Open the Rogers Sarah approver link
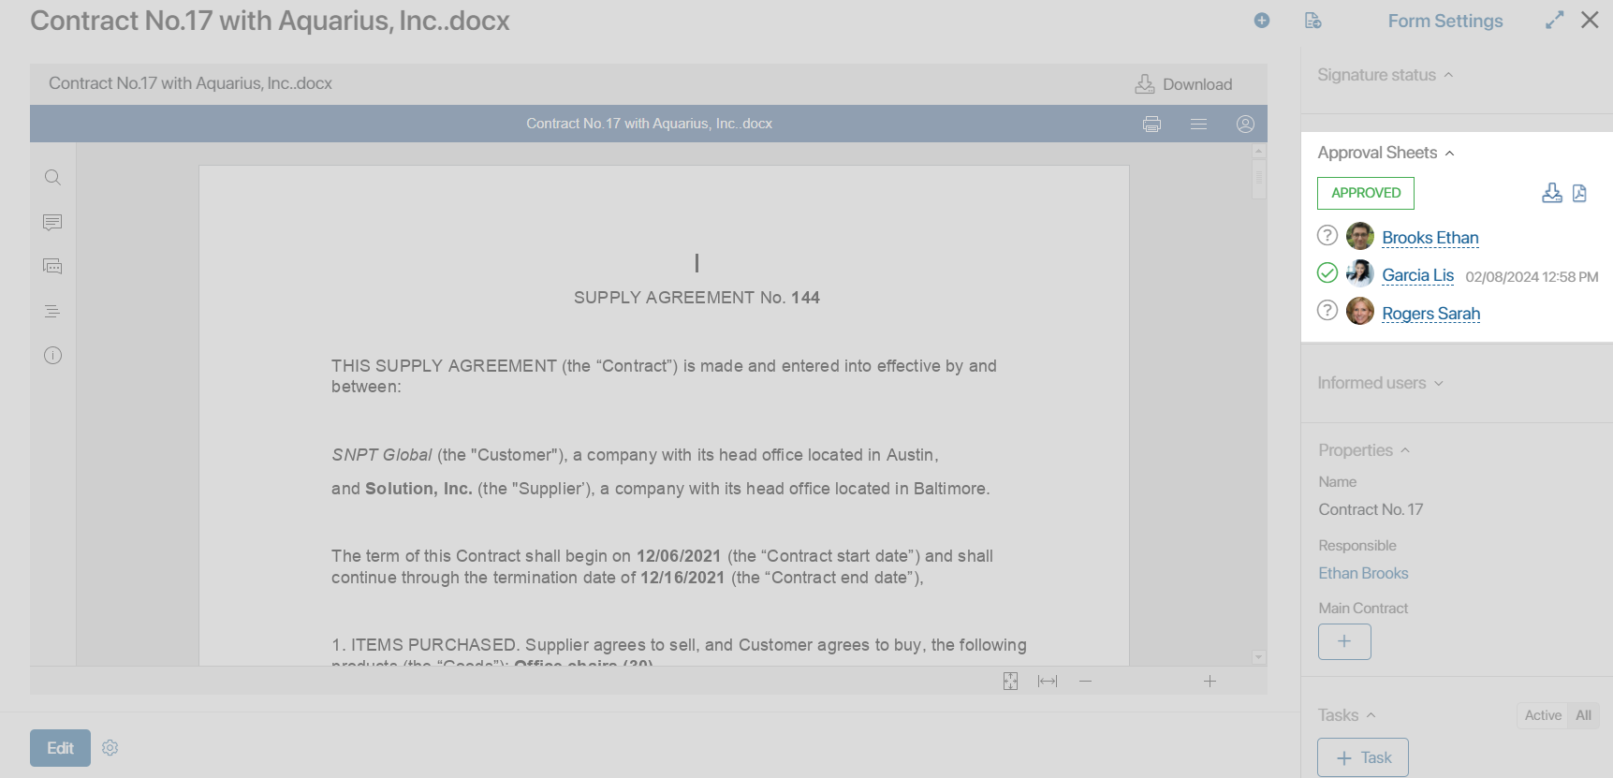 (1431, 314)
